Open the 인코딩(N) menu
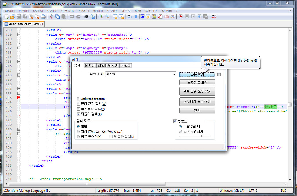Screen dimensions: 297x196 [x=68, y=11]
